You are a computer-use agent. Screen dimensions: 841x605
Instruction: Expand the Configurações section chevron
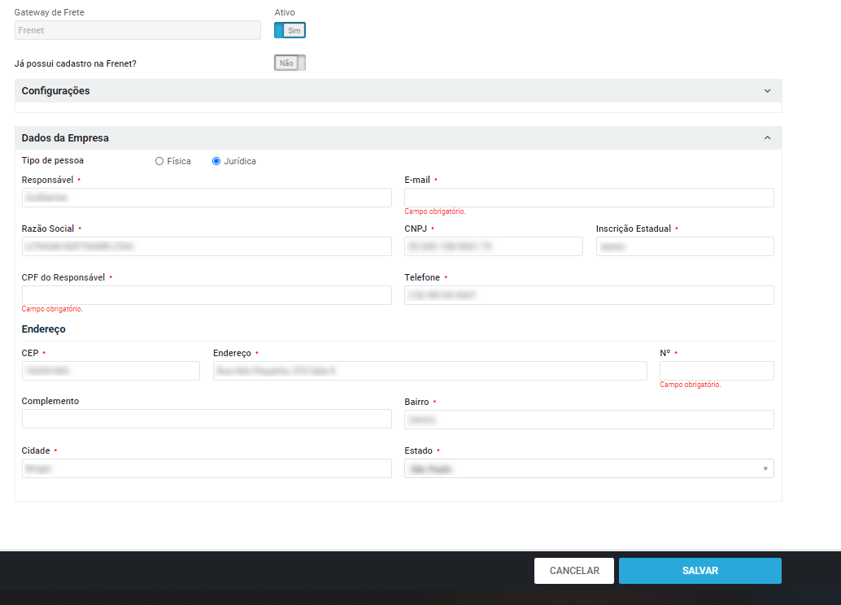tap(767, 91)
